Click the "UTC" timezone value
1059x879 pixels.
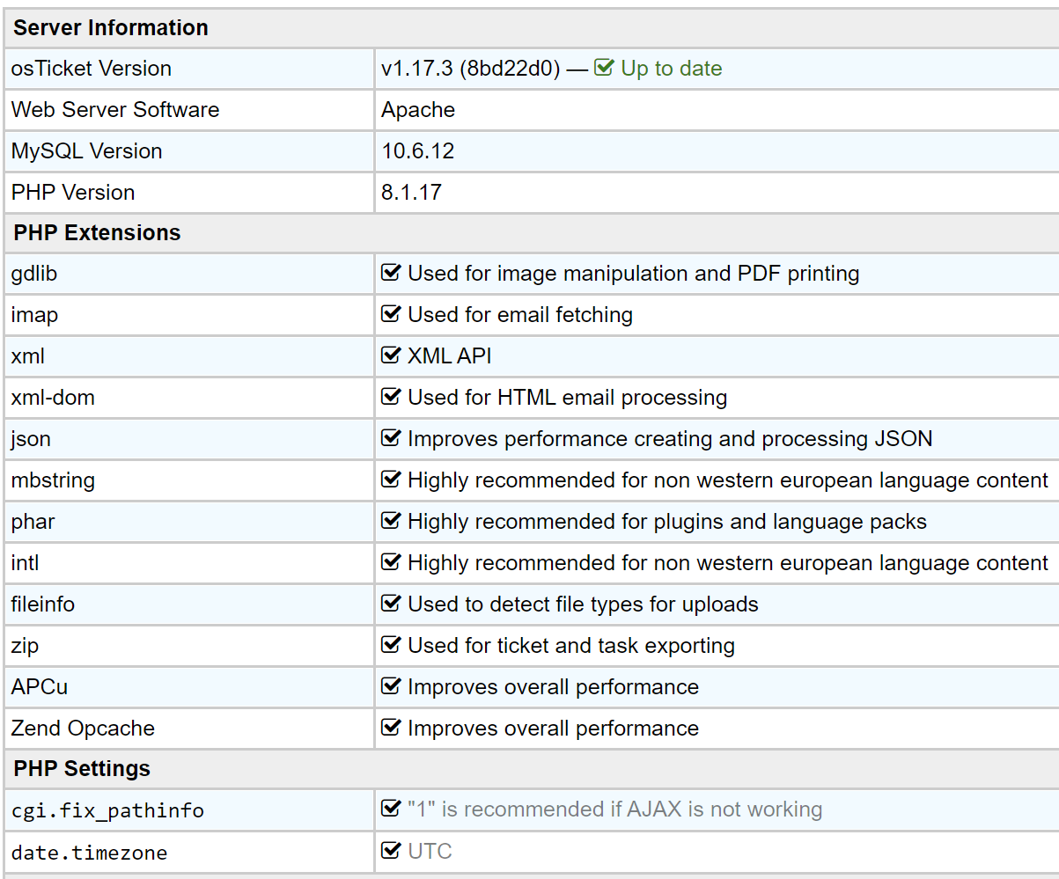(x=430, y=851)
